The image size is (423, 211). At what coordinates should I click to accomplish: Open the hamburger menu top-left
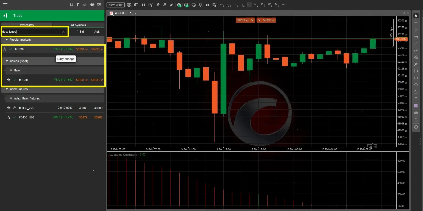coord(5,5)
